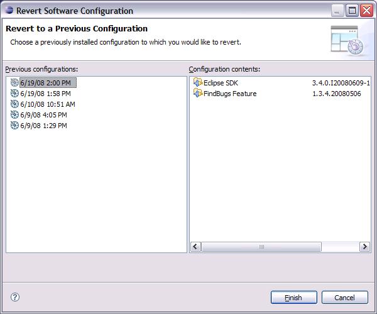Click Finish to revert configuration
Screen dimensions: 377x314
coord(293,298)
